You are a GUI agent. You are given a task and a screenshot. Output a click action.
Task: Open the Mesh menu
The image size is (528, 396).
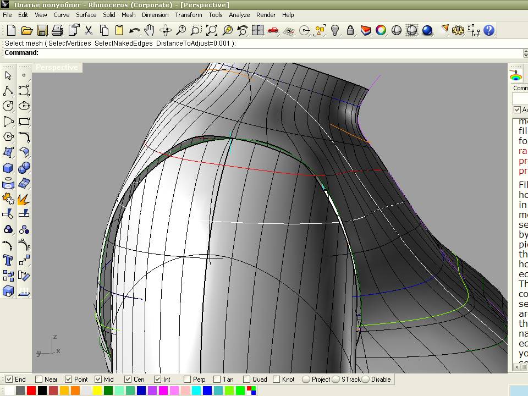128,15
